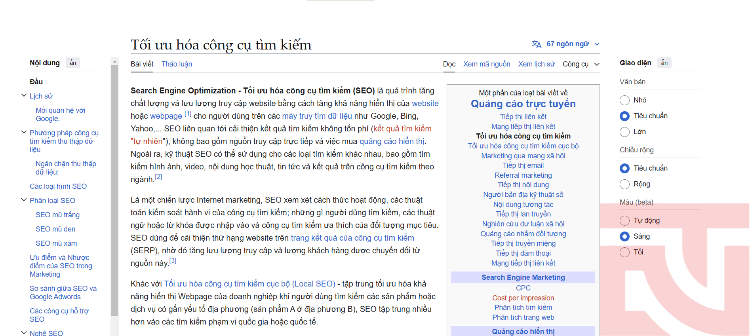Viewport: 750px width, 336px height.
Task: Open the CPC link in infobox
Action: pos(523,288)
